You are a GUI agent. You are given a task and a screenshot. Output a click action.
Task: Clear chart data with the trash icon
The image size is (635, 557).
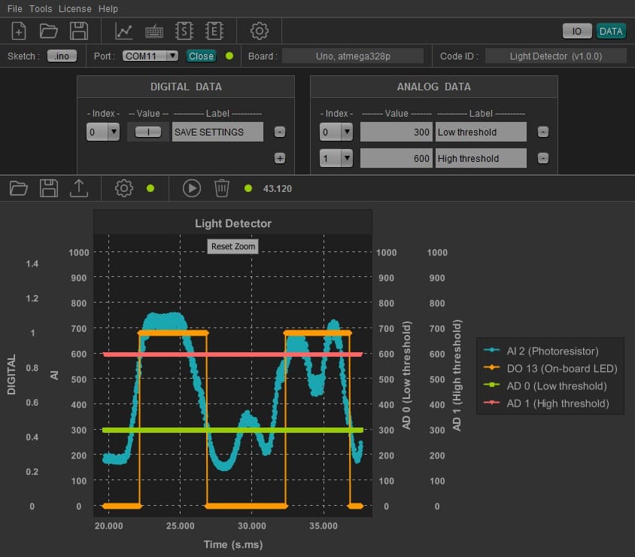[221, 188]
